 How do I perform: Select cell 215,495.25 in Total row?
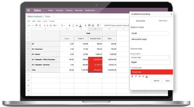pyautogui.click(x=110, y=70)
